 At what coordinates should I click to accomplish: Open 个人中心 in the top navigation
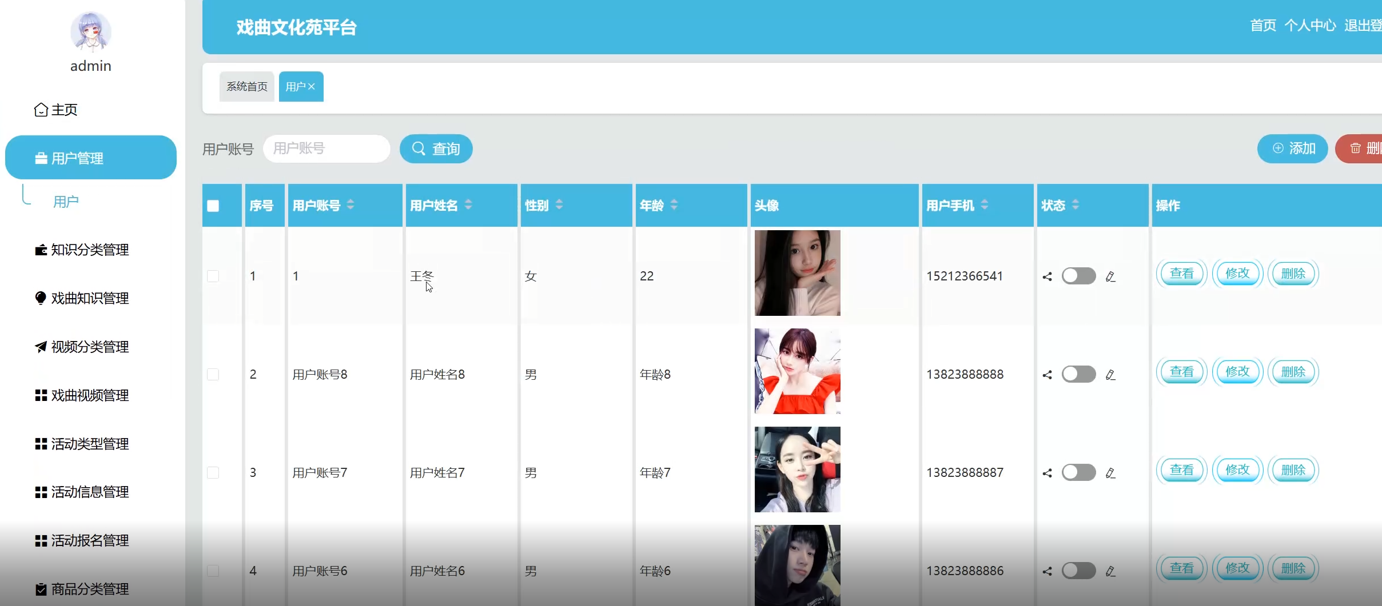(1310, 26)
